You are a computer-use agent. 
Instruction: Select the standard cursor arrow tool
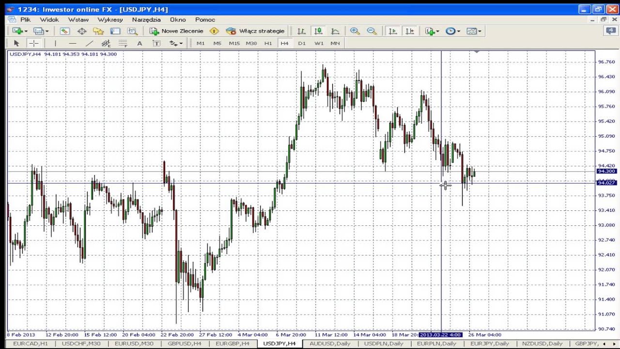[16, 43]
